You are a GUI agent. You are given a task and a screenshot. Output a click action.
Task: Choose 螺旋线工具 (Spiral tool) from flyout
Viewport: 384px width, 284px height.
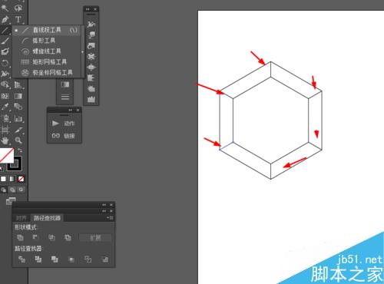tap(47, 51)
